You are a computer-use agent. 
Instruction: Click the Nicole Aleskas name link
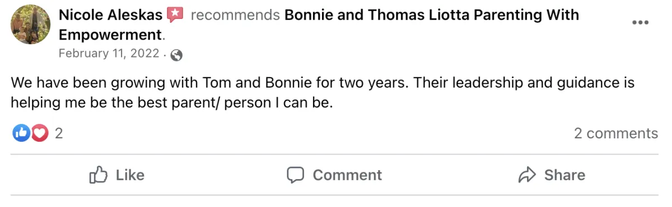tap(110, 15)
